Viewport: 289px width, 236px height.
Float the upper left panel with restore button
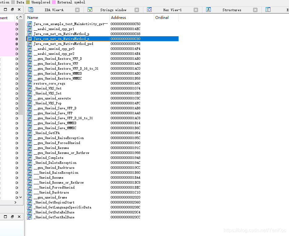coord(12,9)
